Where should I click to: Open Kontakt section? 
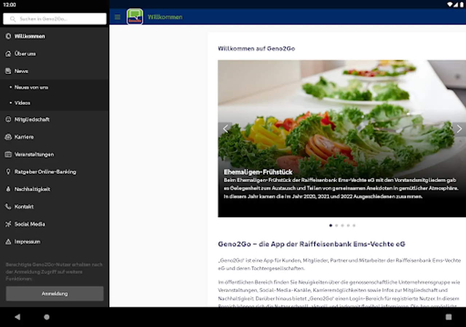click(55, 206)
